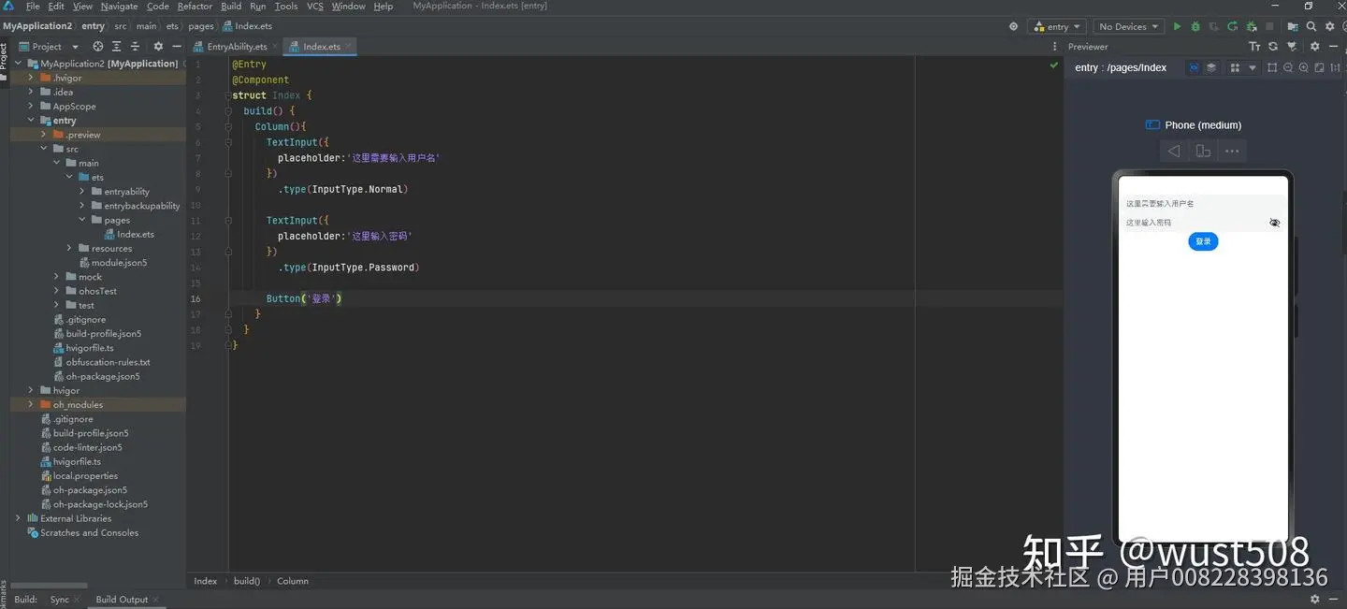Click the blue 登录 button in preview
This screenshot has height=609, width=1347.
(1203, 241)
